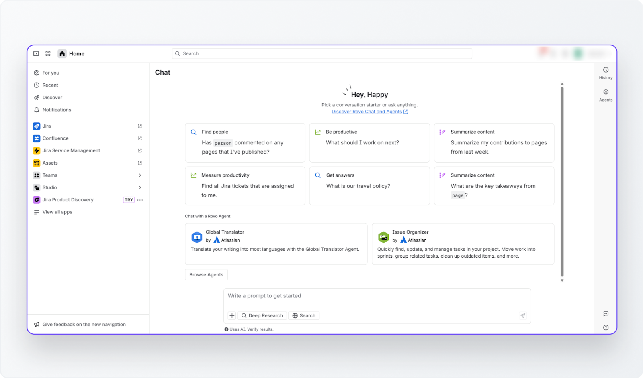Select the Find people conversation starter

tap(245, 142)
